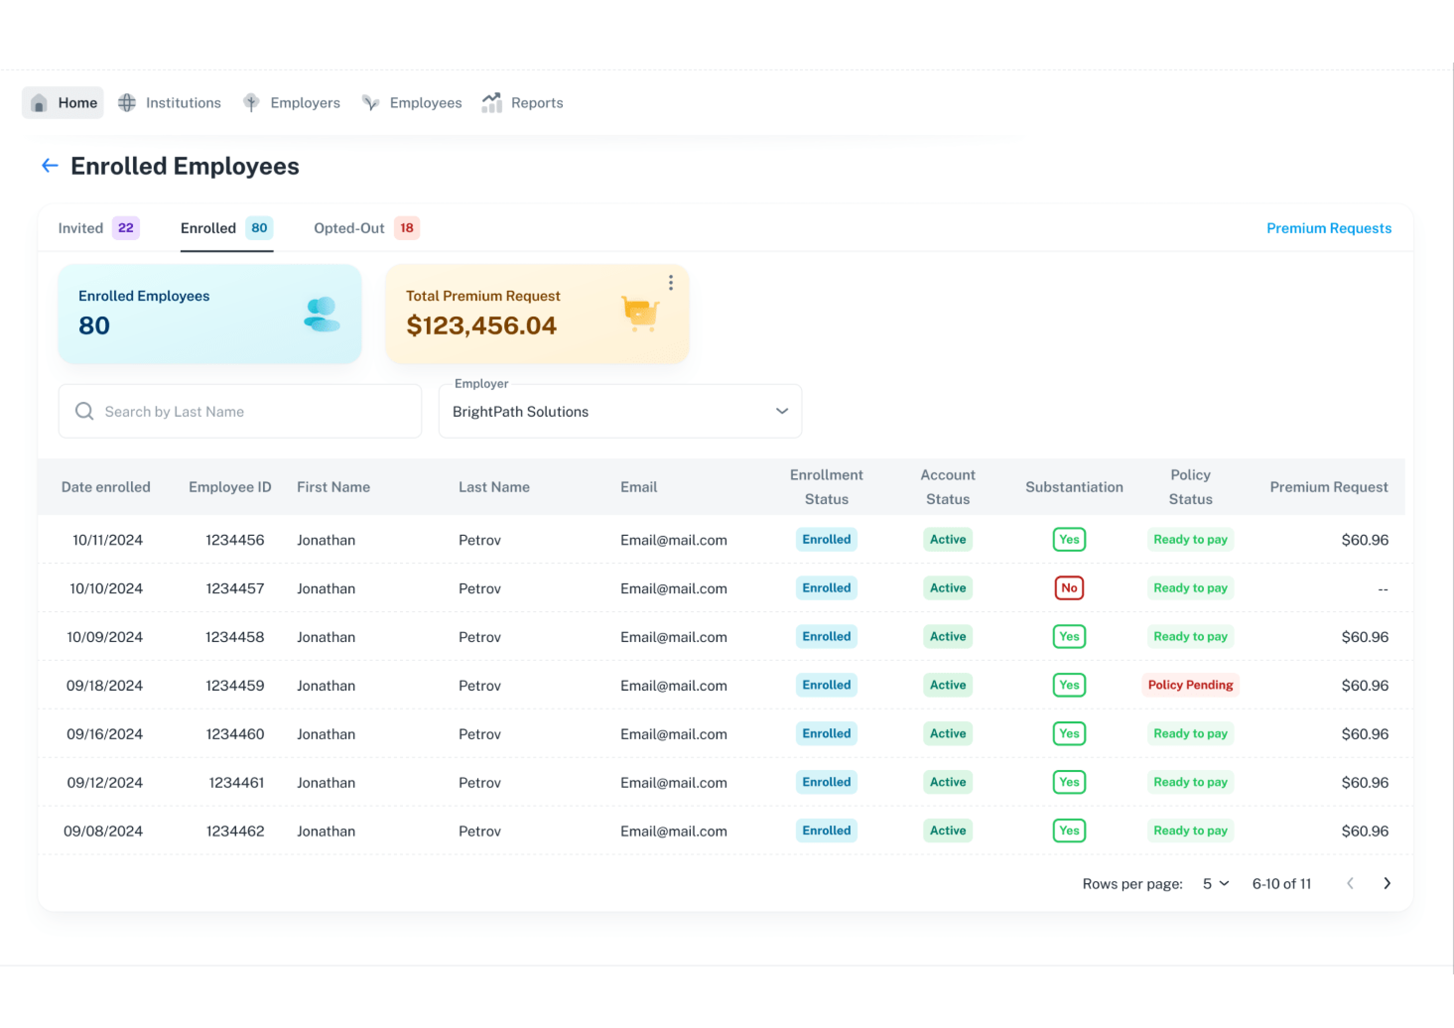Open the Premium Requests link
Viewport: 1454px width, 1028px height.
pos(1328,228)
